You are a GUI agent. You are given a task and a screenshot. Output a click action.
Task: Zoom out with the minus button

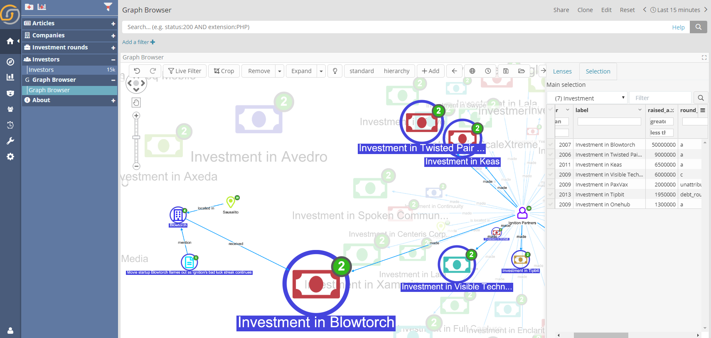tap(136, 166)
